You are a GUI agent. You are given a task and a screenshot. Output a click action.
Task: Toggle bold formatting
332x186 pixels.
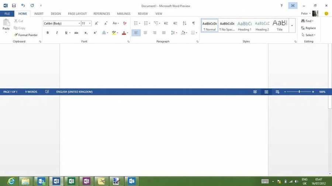pos(48,33)
